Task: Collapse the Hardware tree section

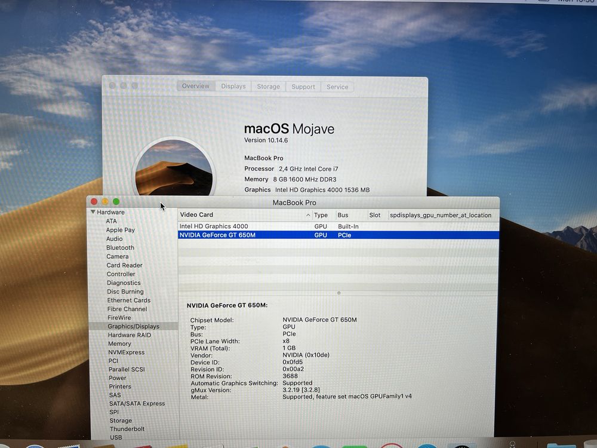Action: coord(93,212)
